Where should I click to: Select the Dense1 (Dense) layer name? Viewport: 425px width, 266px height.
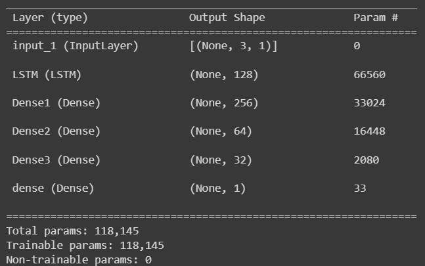[56, 103]
